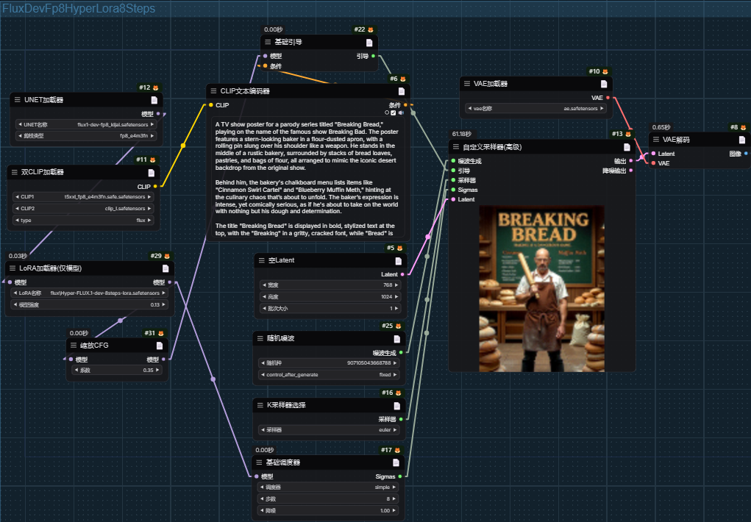This screenshot has width=751, height=522.
Task: Click inside the Breaking Bread prompt text
Action: [x=307, y=178]
